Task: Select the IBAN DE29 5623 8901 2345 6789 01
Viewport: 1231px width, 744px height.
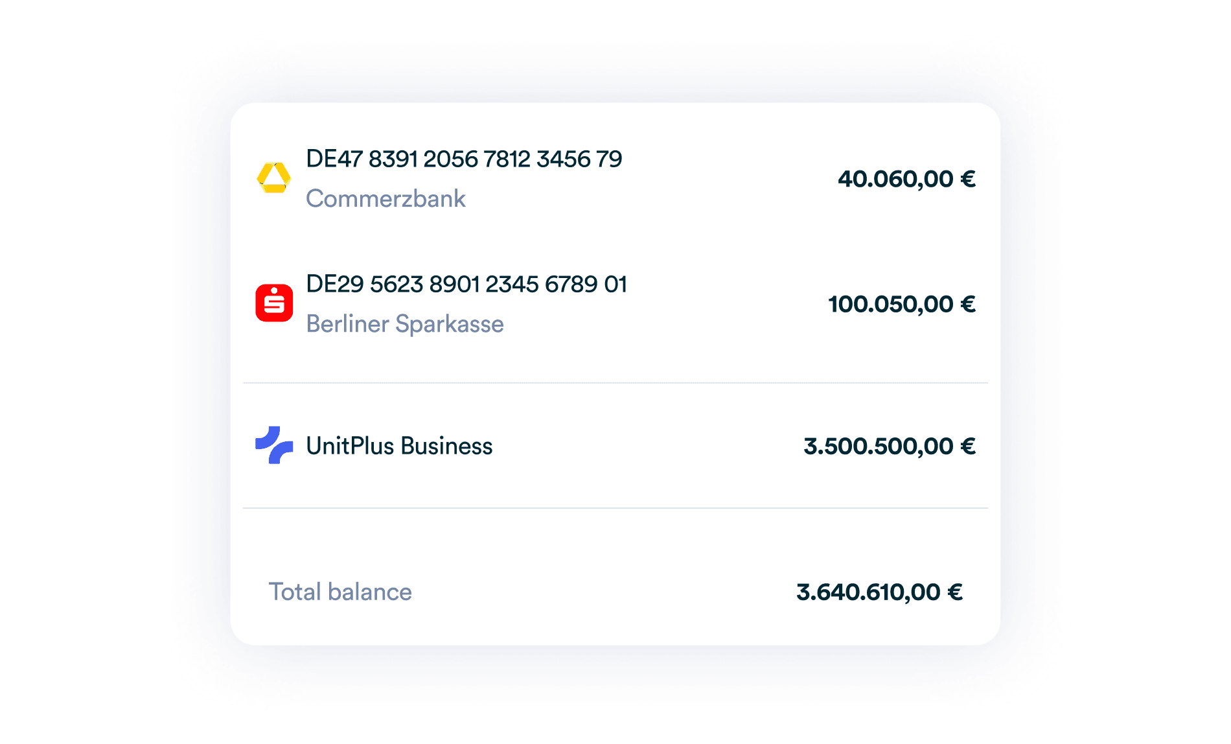Action: coord(466,284)
